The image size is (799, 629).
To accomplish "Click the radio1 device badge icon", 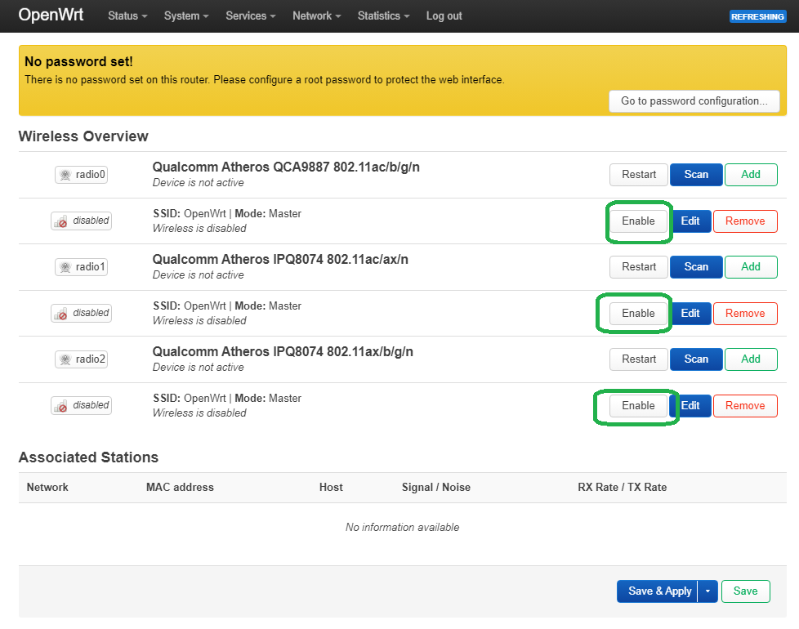I will coord(81,267).
